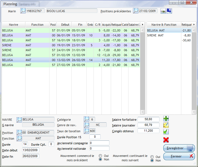
Task: Click the magnifier icon next to NAVIRE
Action: point(19,120)
